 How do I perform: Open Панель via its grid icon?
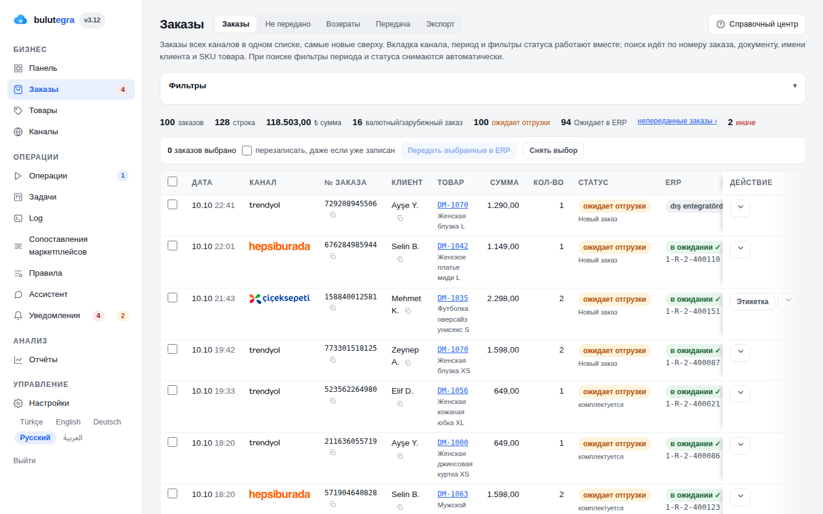coord(18,68)
